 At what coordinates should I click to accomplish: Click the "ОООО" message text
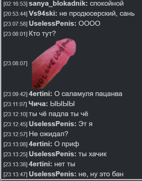pyautogui.click(x=89, y=24)
